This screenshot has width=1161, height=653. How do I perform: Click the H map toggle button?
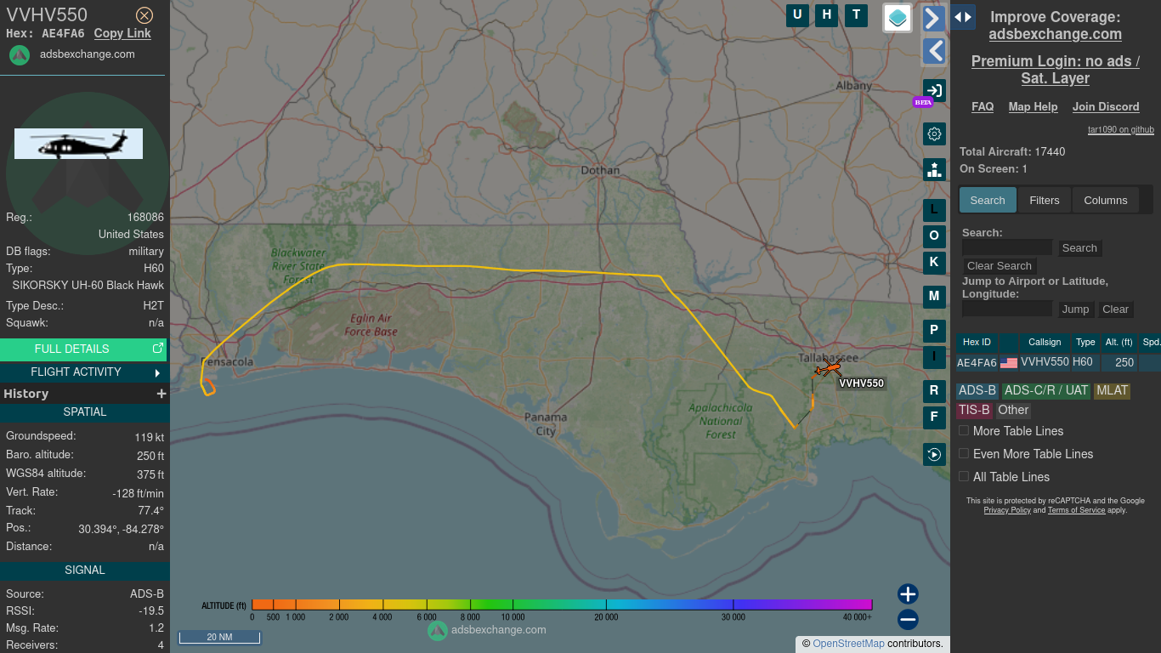(x=826, y=15)
